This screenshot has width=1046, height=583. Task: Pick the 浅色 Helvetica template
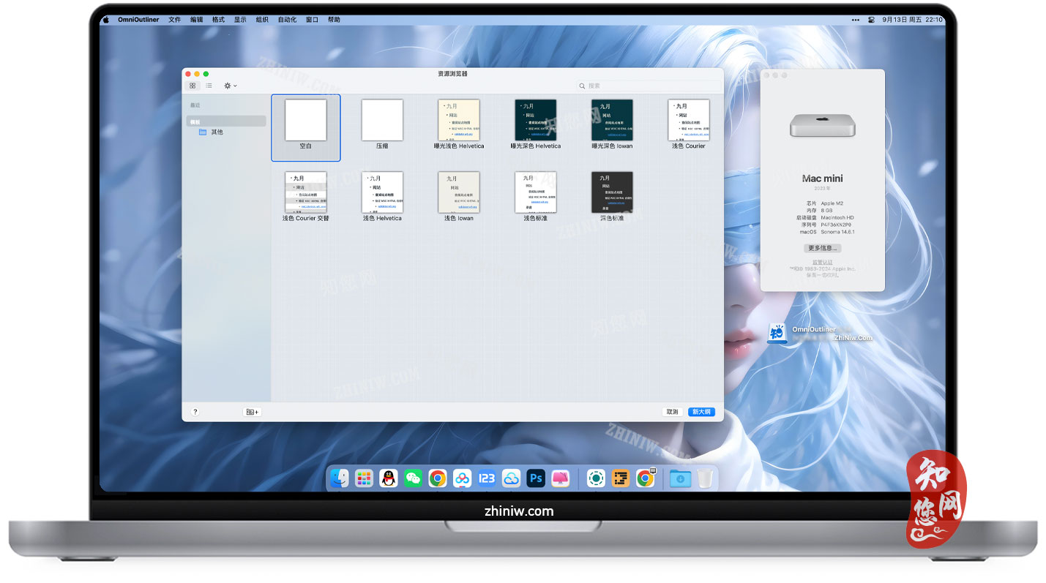pos(382,192)
